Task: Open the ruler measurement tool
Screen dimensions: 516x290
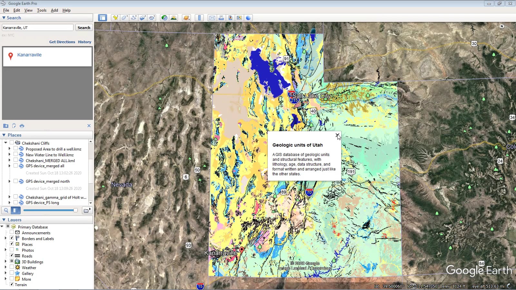Action: point(199,18)
